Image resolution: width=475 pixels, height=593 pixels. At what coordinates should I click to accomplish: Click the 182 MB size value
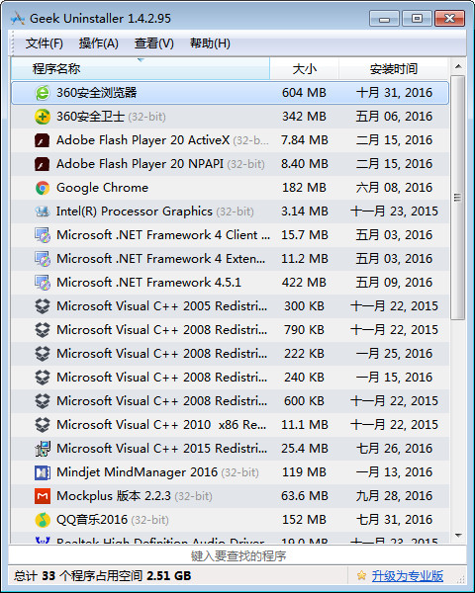[x=304, y=188]
